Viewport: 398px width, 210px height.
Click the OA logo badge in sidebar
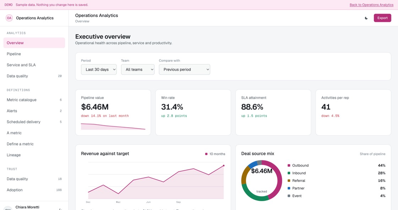(9, 18)
